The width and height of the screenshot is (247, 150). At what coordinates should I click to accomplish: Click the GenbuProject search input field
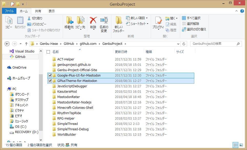coord(214,44)
